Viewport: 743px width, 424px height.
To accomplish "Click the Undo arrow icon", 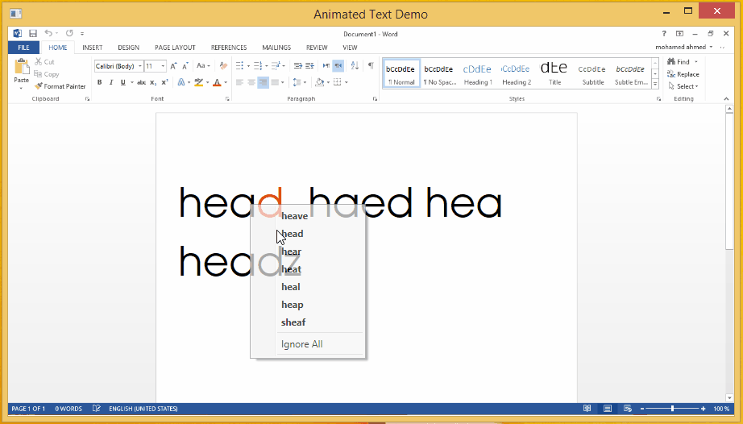I will click(48, 33).
